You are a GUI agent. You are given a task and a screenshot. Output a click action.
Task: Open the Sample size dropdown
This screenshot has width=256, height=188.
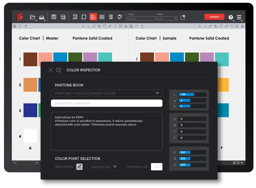point(104,167)
